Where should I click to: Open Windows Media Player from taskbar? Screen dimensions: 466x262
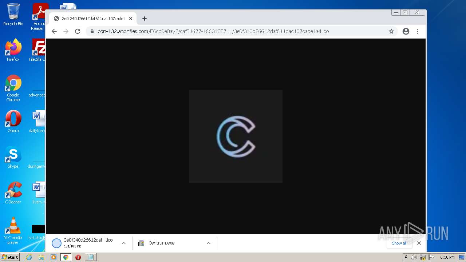[54, 257]
